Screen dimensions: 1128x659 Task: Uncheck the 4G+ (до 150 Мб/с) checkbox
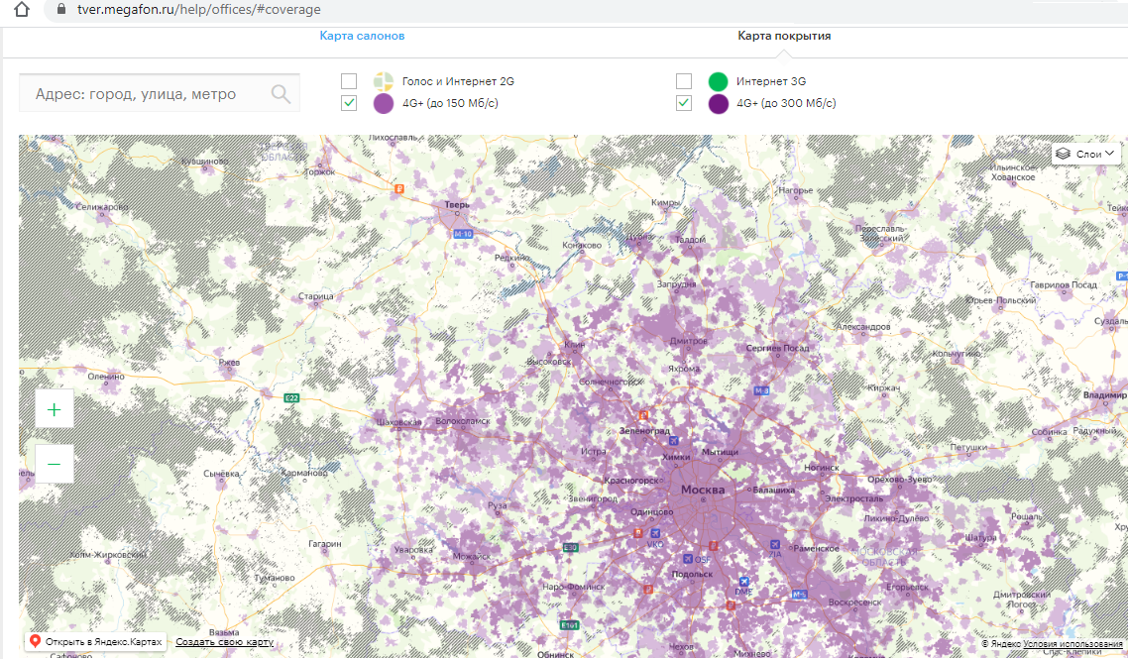tap(349, 103)
